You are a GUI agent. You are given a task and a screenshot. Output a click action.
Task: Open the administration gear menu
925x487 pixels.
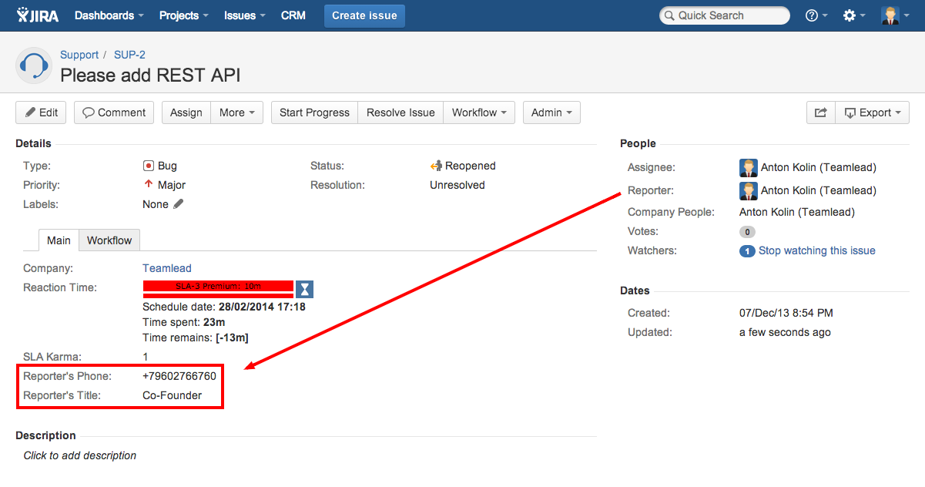tap(853, 15)
